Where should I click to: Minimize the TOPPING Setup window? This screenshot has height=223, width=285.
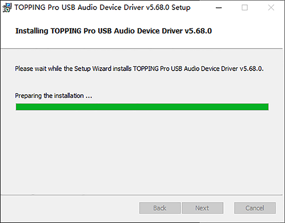[219, 8]
